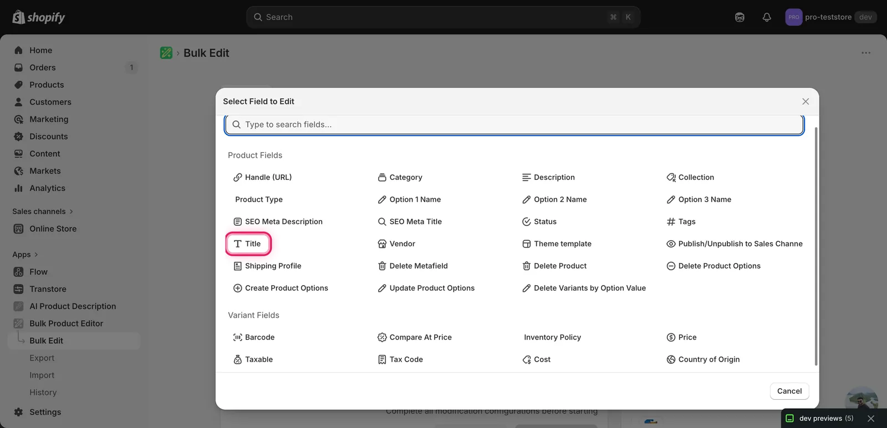887x428 pixels.
Task: Select the Title field
Action: [248, 244]
